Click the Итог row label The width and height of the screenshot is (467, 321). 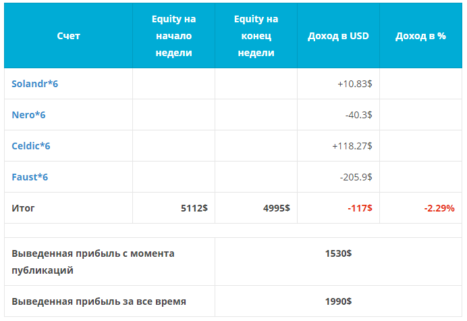coord(23,207)
